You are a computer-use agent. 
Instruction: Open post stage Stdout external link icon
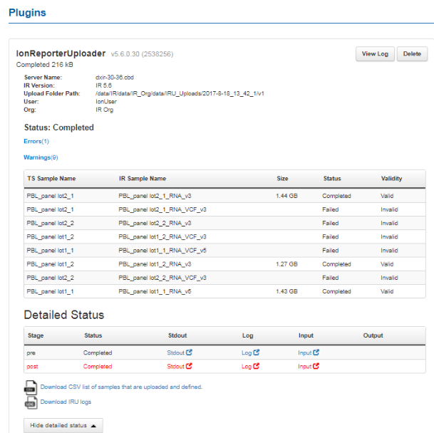tap(190, 366)
